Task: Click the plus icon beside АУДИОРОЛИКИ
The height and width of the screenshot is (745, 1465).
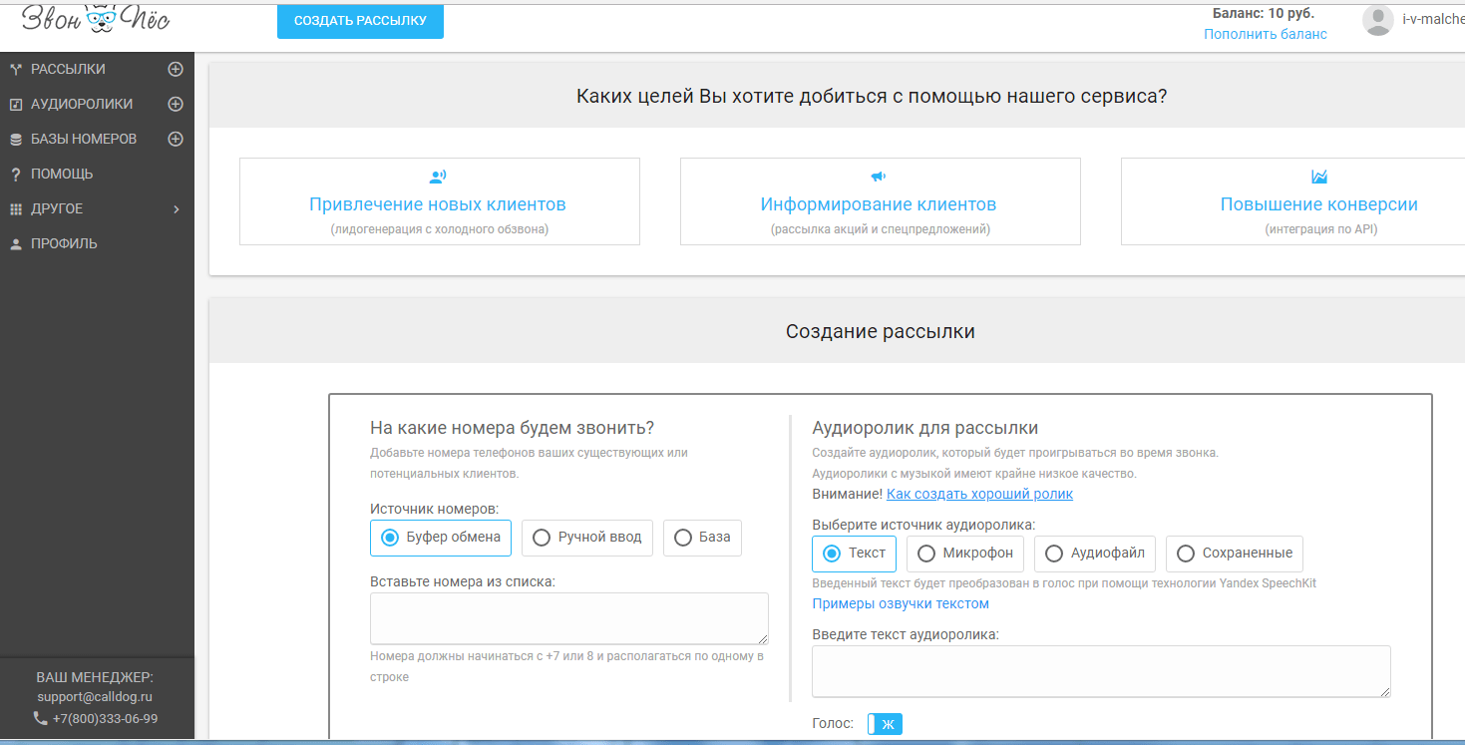Action: (176, 104)
